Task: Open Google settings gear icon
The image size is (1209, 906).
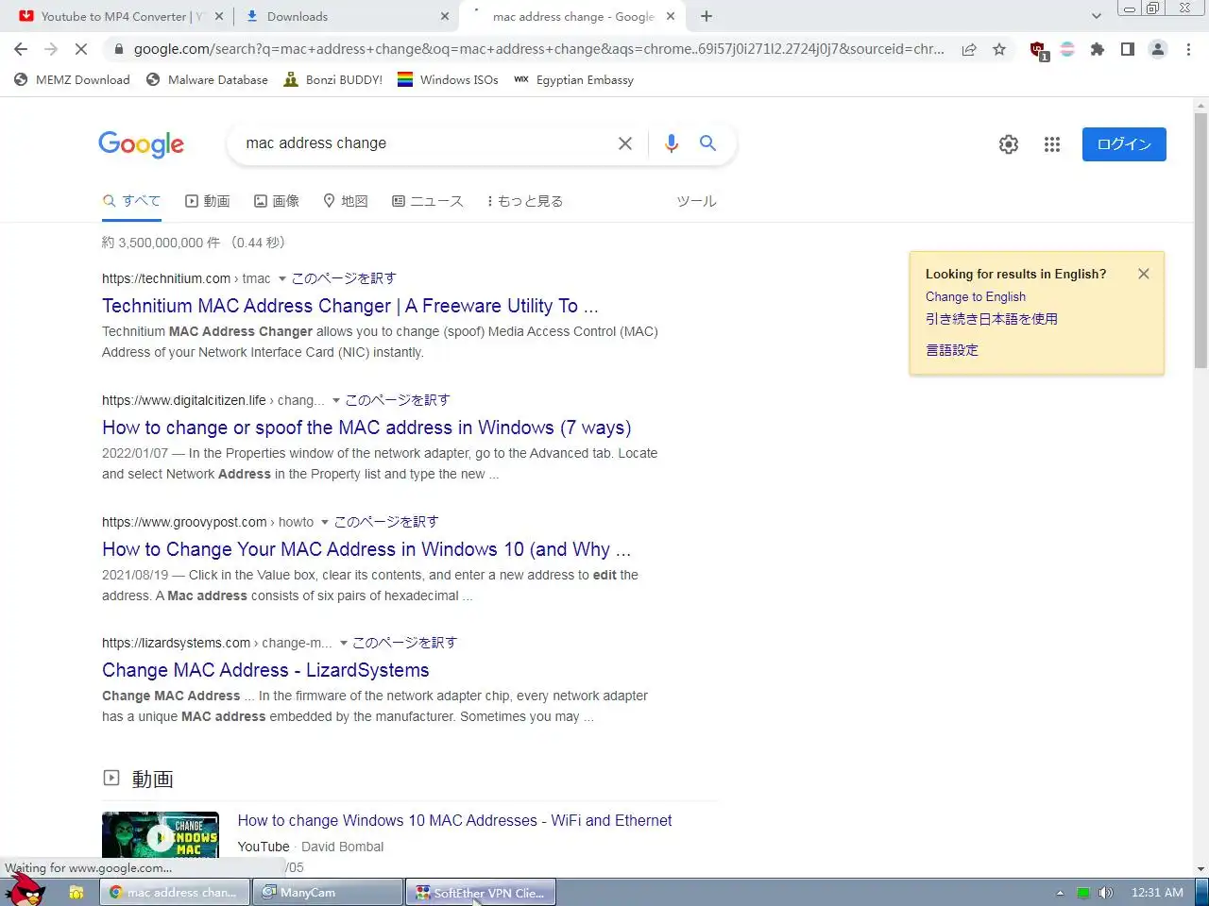Action: [x=1009, y=144]
